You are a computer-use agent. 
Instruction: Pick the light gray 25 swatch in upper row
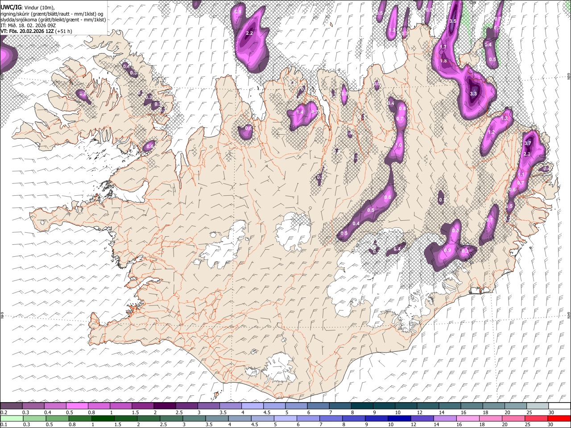(538, 406)
